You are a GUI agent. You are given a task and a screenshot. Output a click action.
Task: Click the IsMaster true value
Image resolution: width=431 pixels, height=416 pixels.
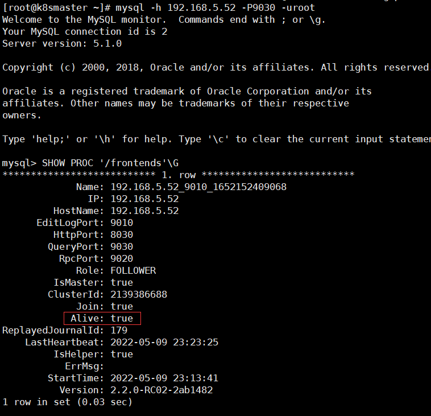[x=122, y=283]
